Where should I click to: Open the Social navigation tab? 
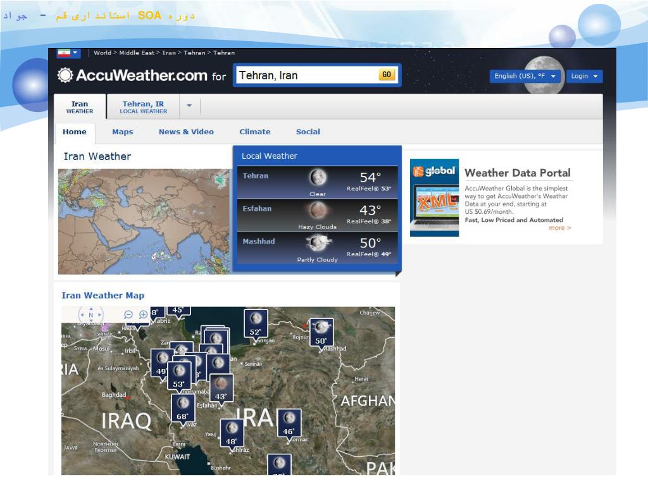coord(308,132)
